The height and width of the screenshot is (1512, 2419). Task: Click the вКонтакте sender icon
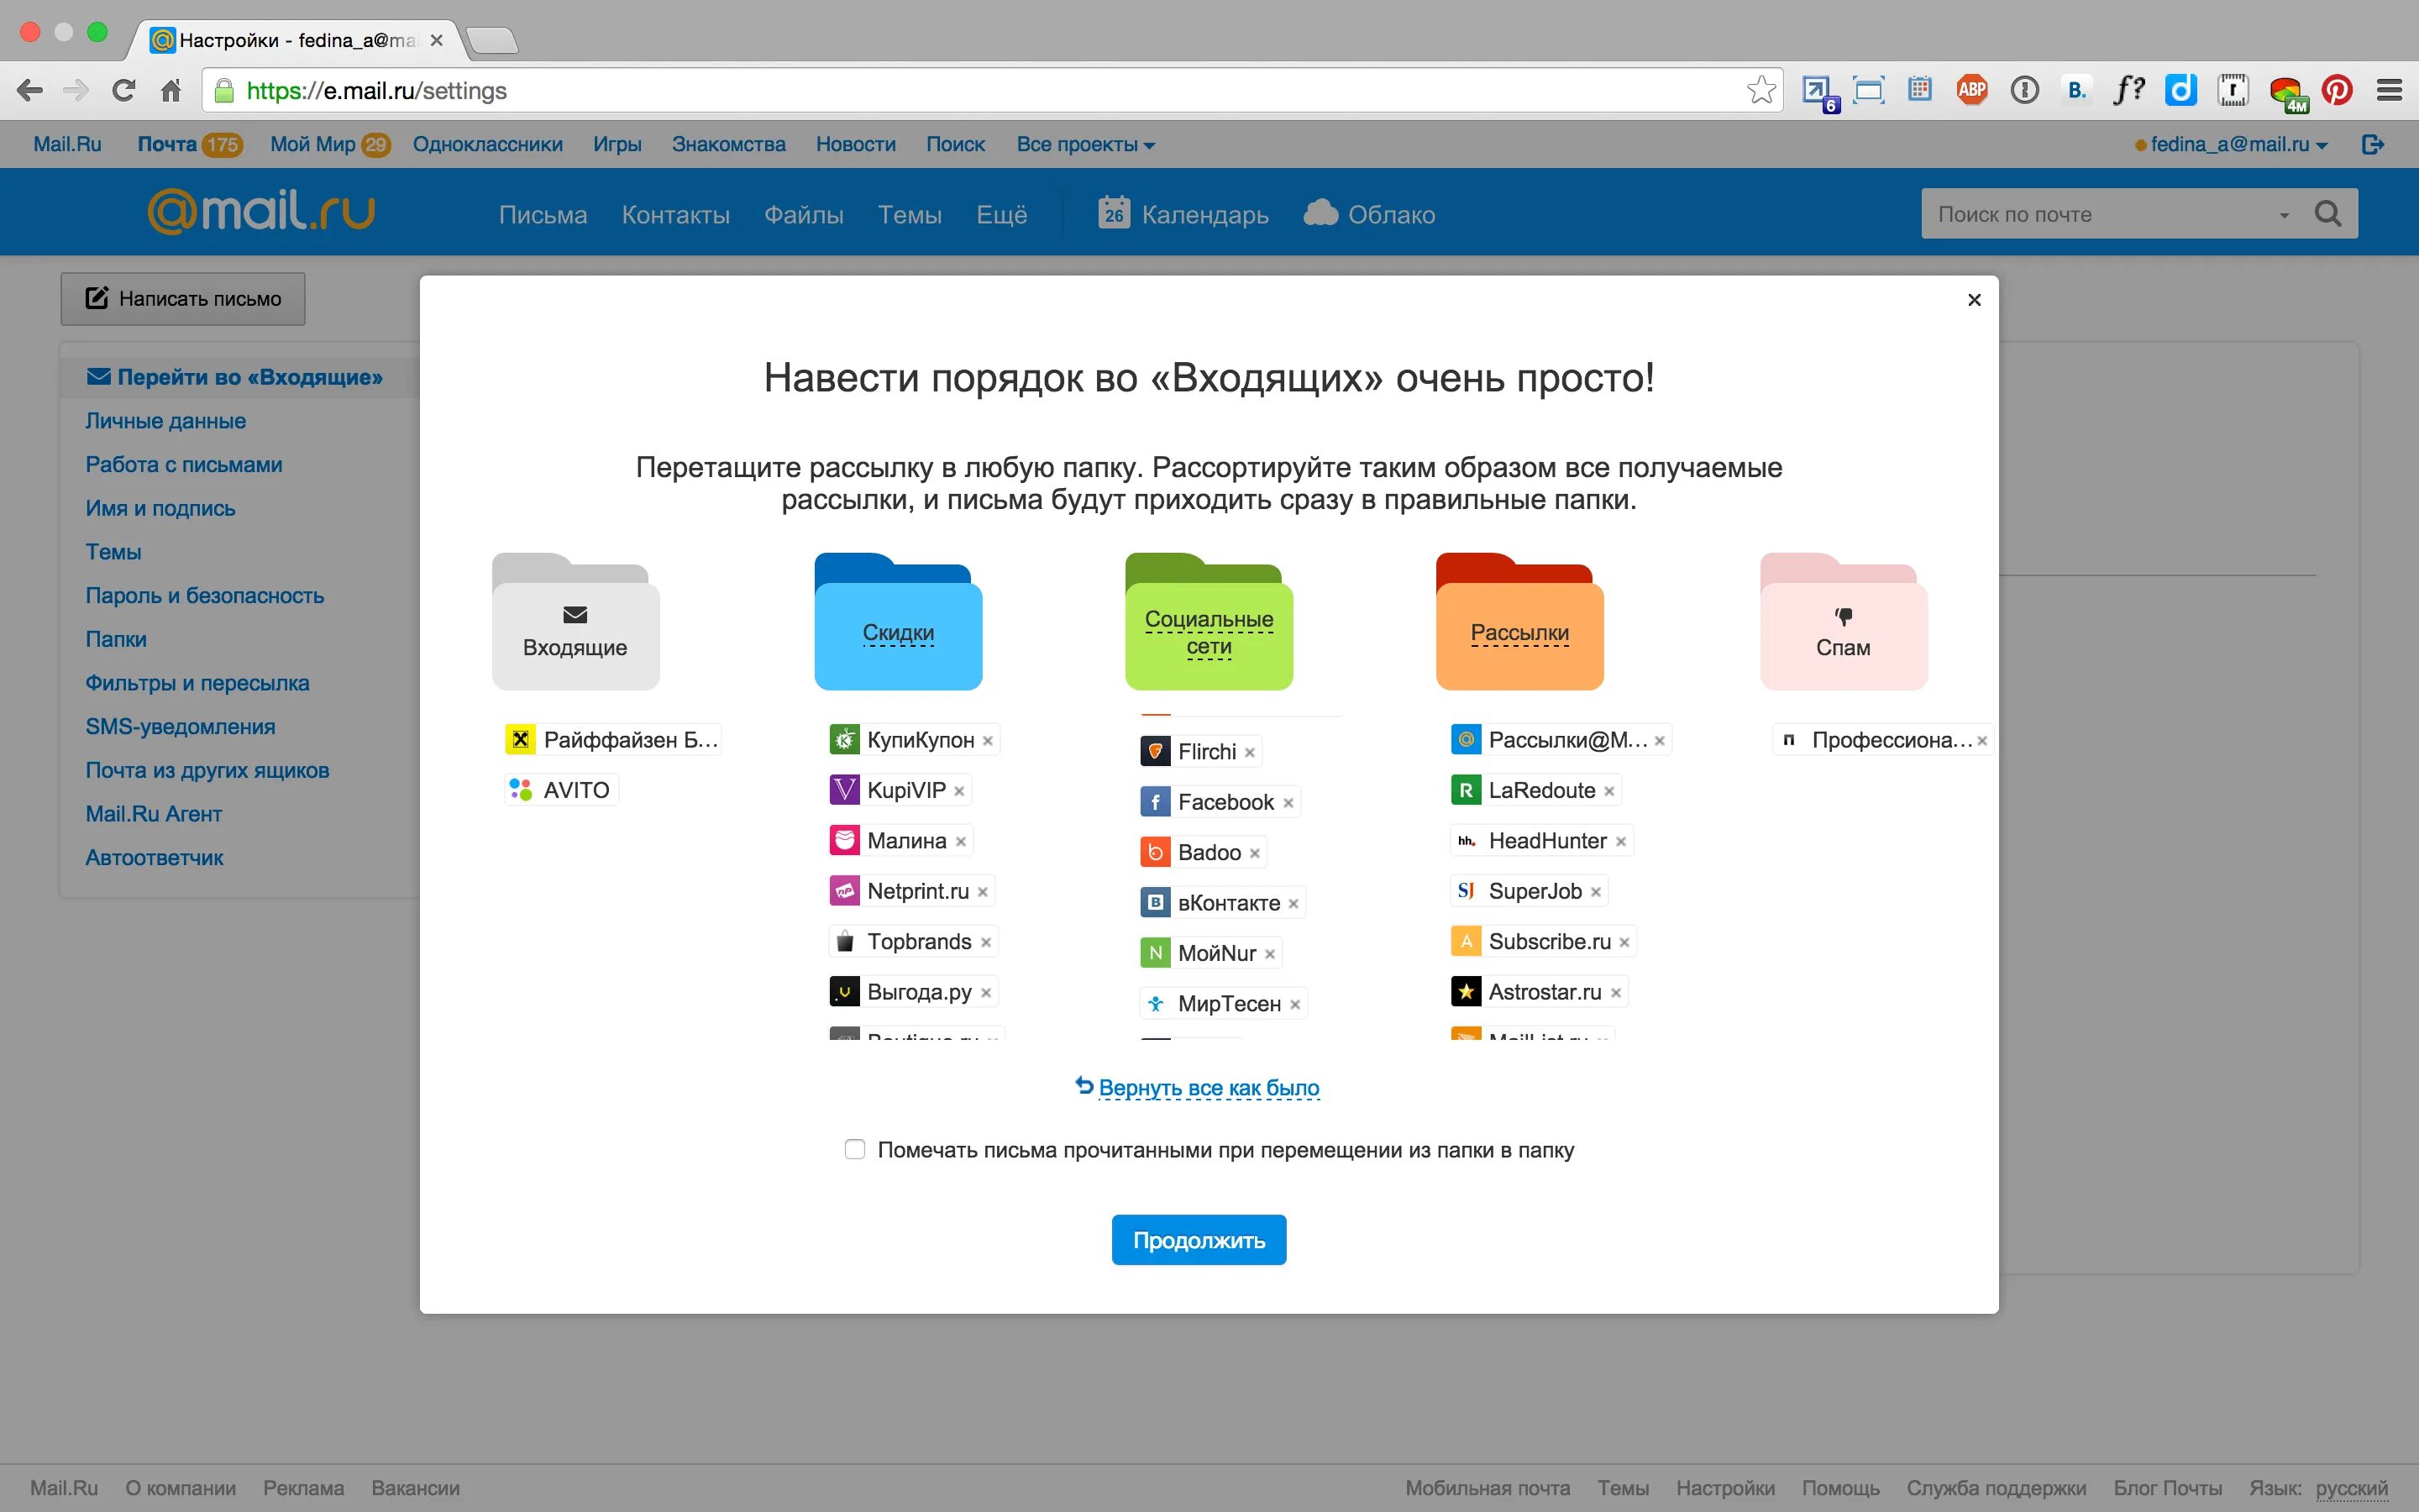(x=1155, y=902)
